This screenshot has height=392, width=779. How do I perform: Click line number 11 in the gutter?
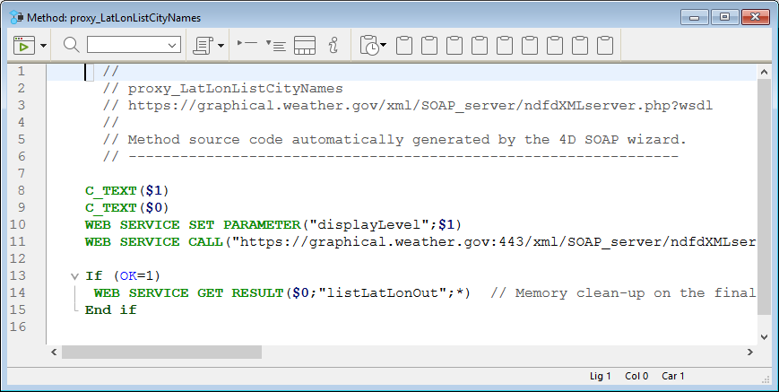point(17,241)
